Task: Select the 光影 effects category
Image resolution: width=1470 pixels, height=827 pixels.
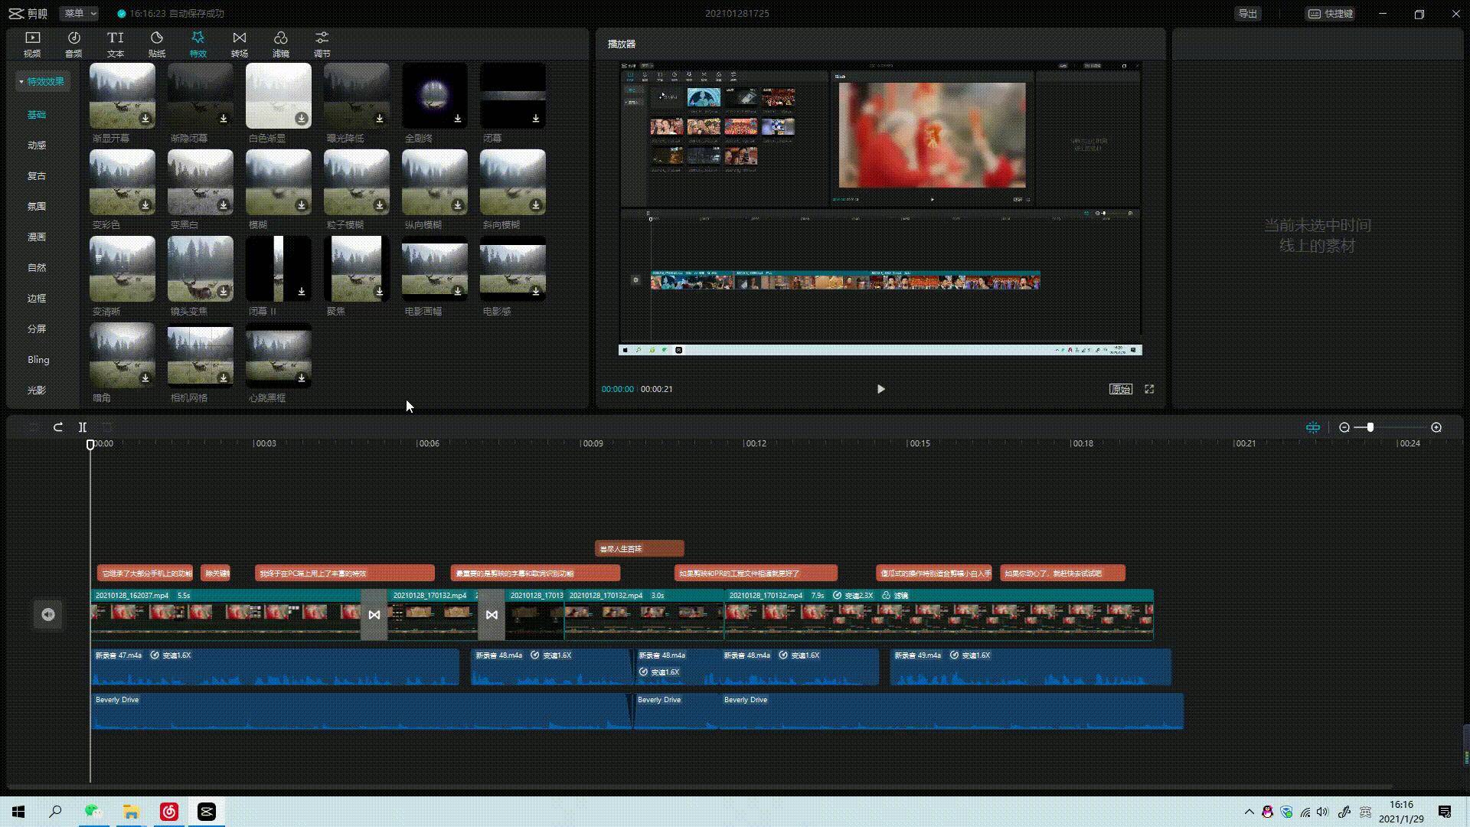Action: (x=37, y=390)
